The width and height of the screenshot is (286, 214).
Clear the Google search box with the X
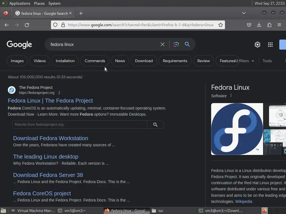(x=162, y=44)
